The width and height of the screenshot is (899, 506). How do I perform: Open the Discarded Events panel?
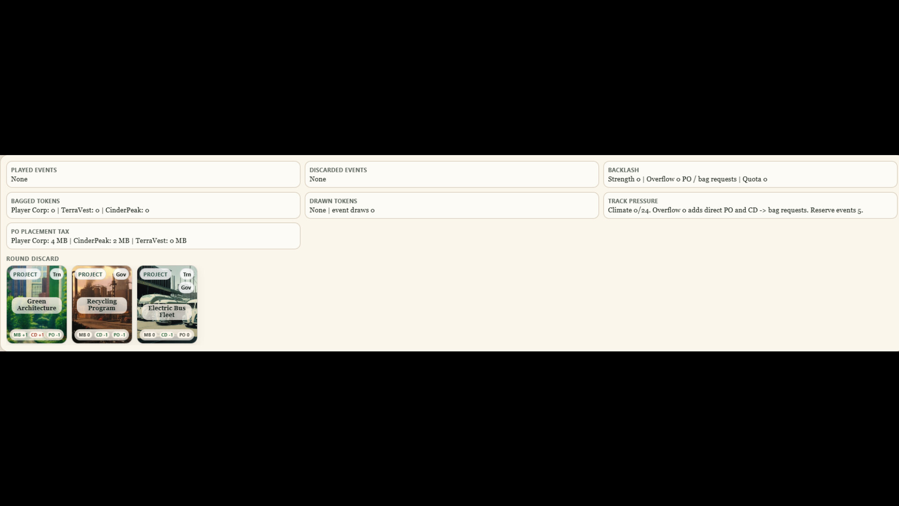(x=451, y=174)
